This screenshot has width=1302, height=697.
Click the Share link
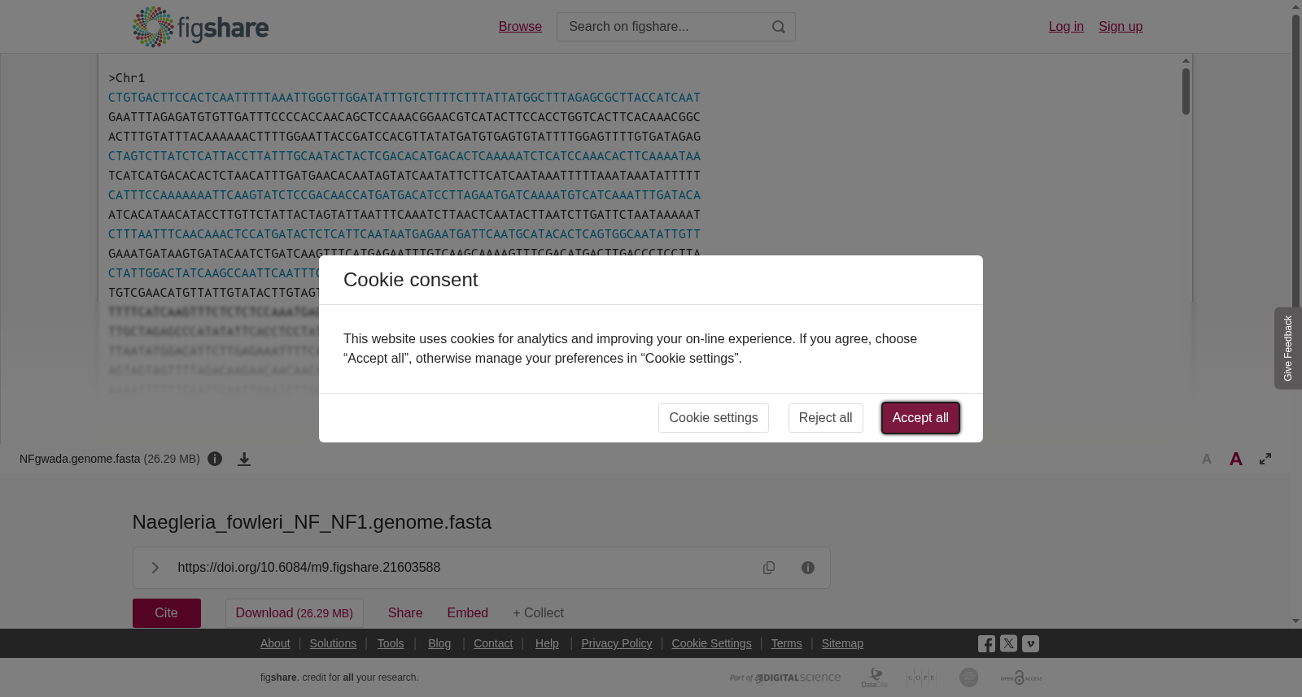tap(405, 613)
